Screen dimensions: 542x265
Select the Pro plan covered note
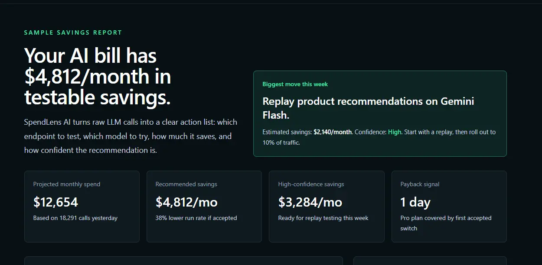pos(446,223)
